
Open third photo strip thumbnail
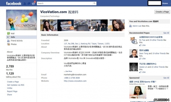82,25
